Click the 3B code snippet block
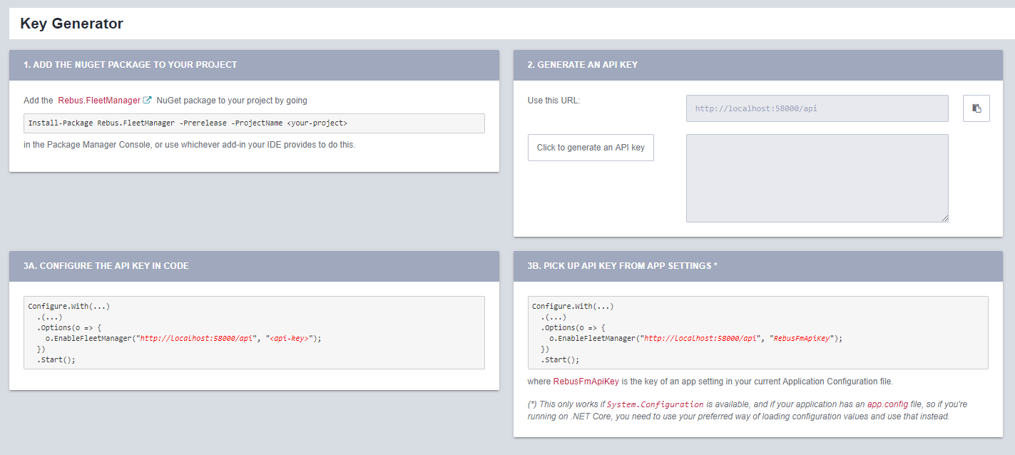 coord(758,333)
